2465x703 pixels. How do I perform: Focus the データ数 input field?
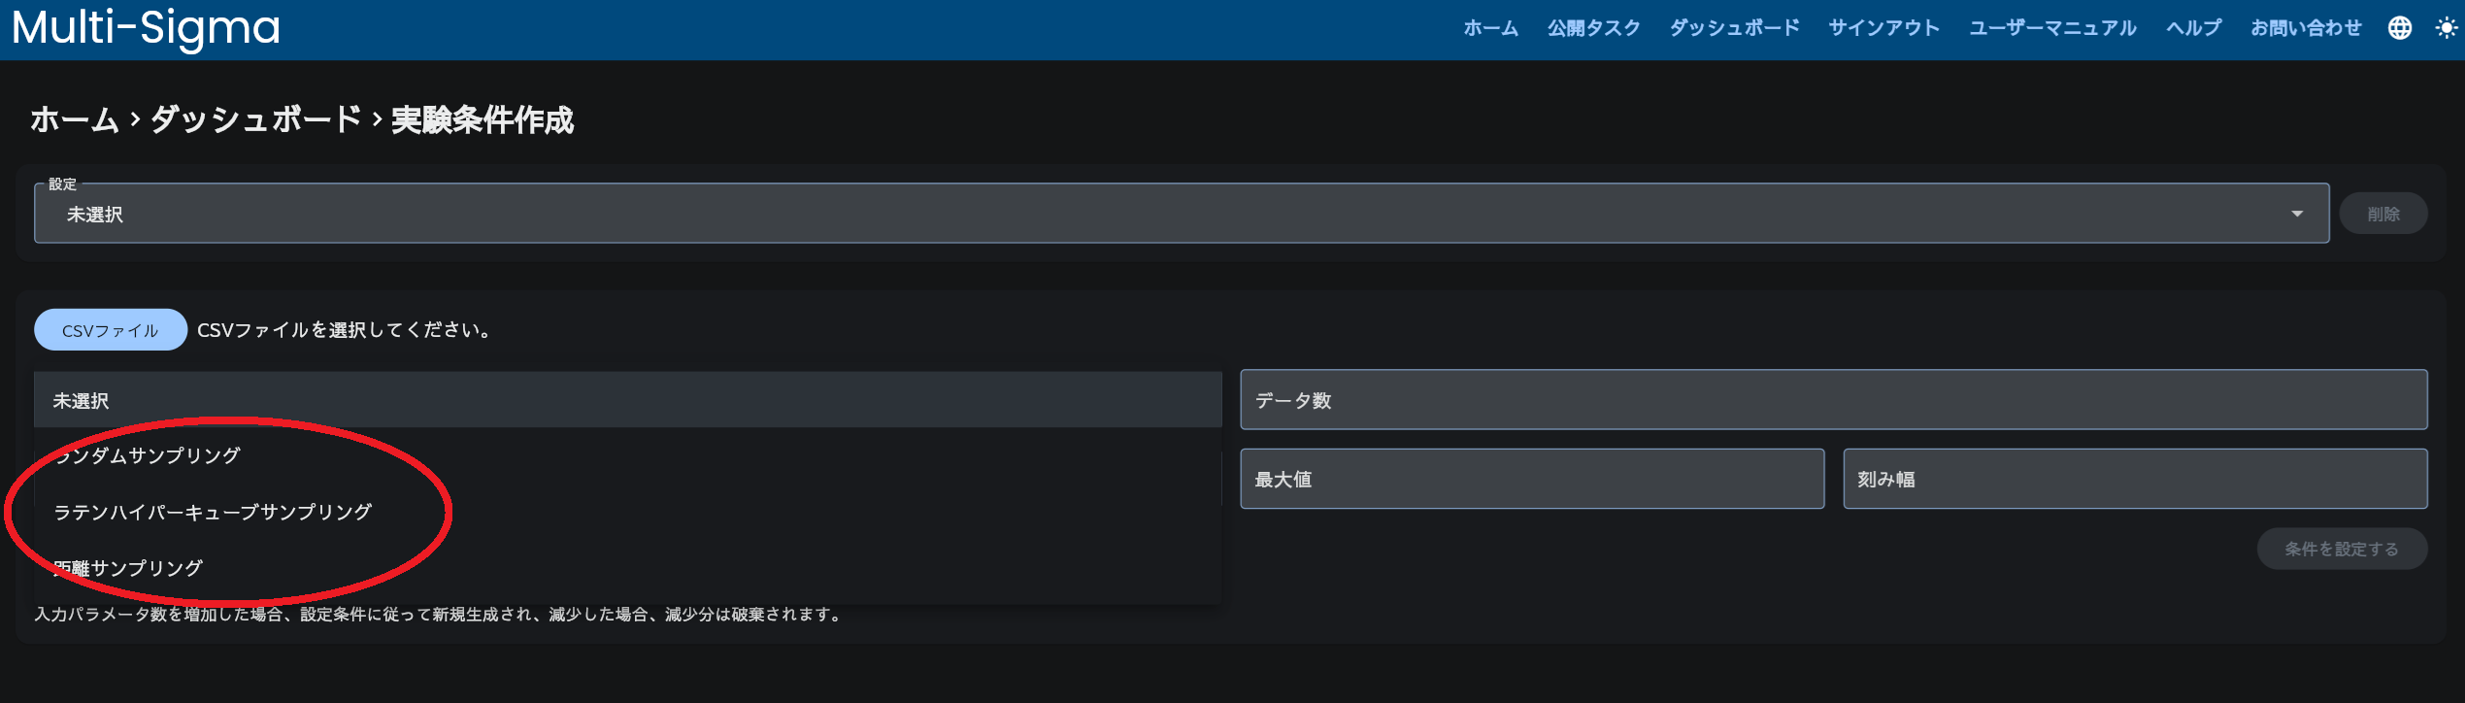(x=1833, y=400)
